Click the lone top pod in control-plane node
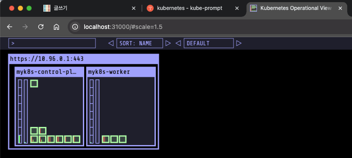 coord(34,83)
